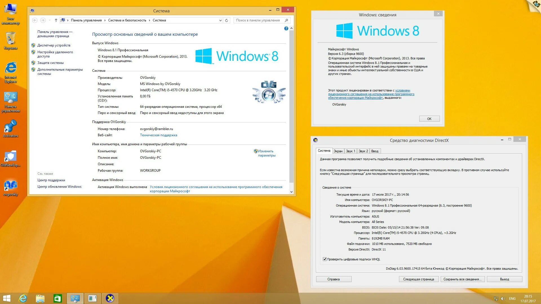This screenshot has height=304, width=541.
Task: Open license agreement link in Windows: сведения
Action: [371, 94]
